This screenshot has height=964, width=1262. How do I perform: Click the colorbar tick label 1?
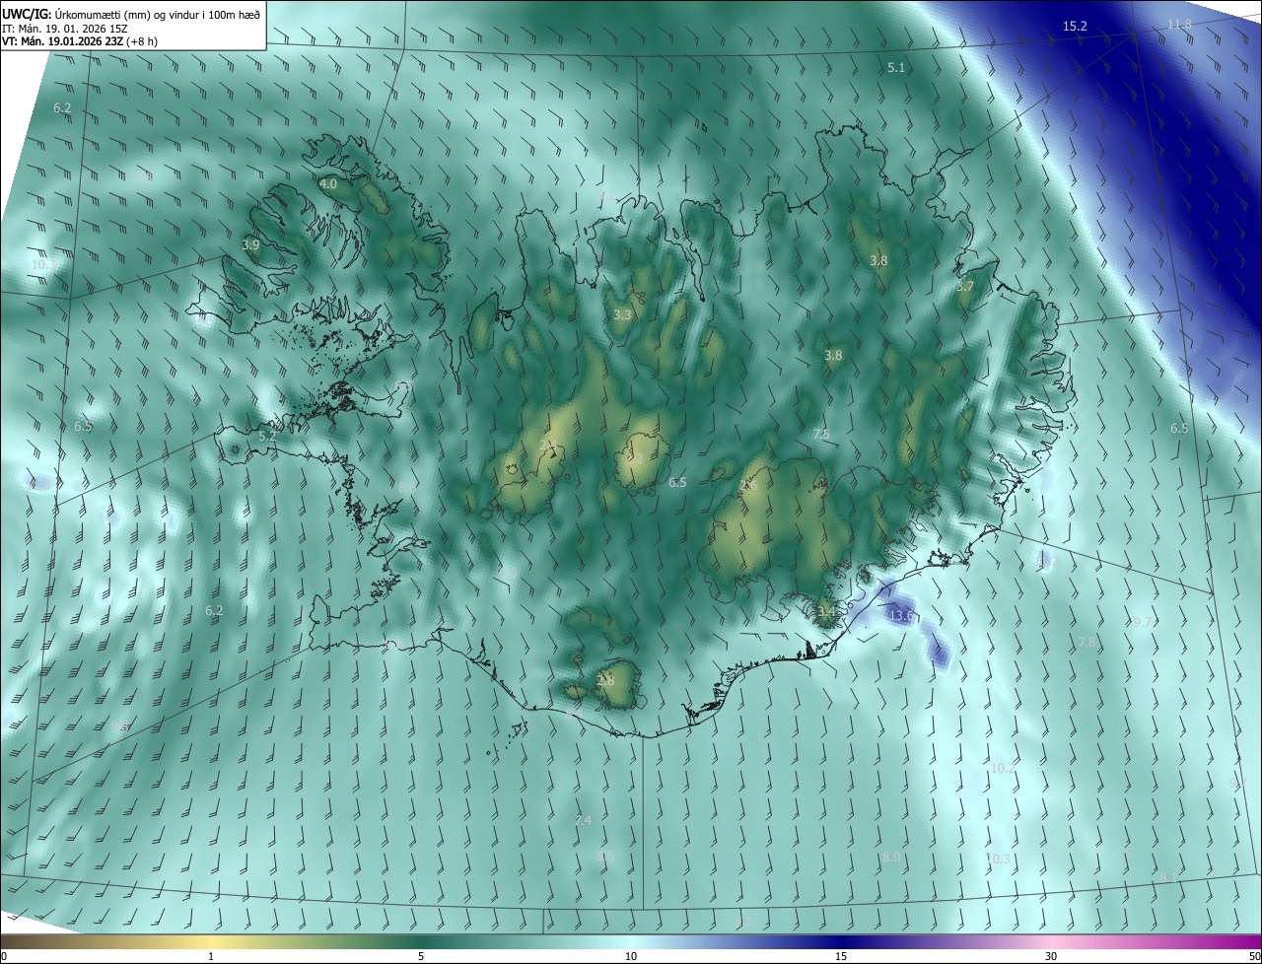(212, 956)
